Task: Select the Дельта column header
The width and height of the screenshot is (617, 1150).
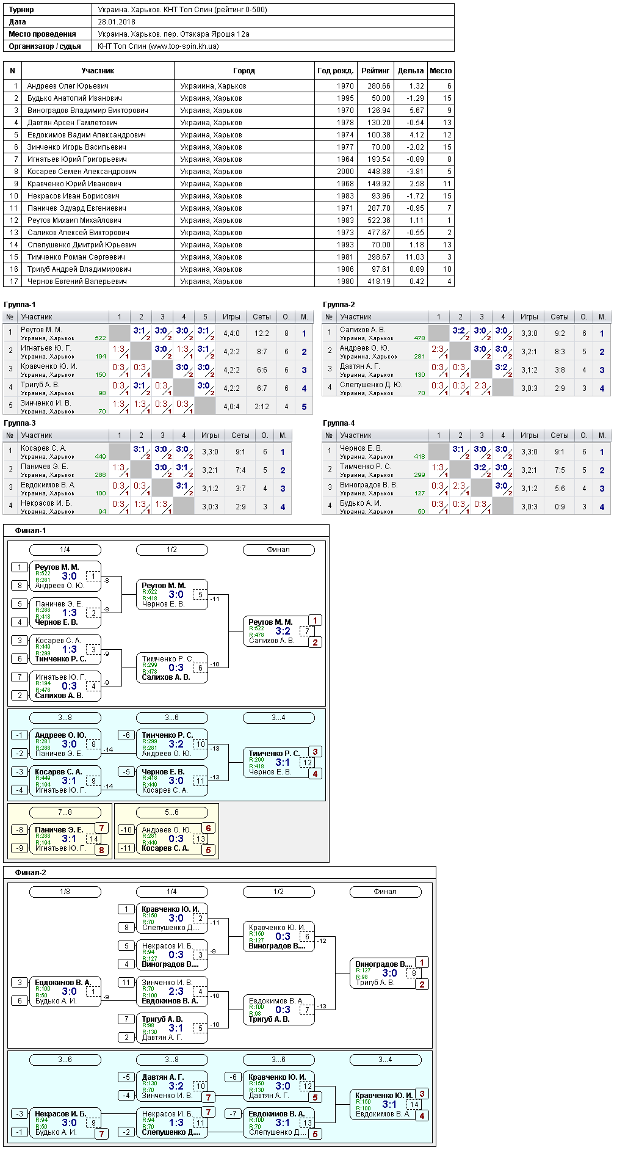Action: [x=411, y=71]
